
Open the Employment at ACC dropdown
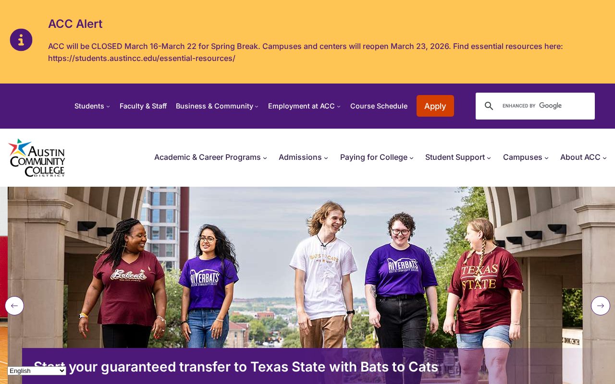tap(304, 106)
